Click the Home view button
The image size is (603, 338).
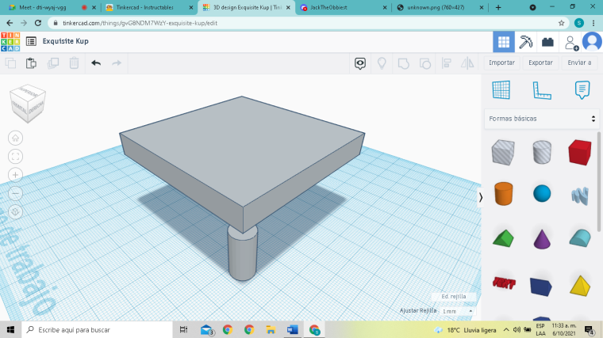(x=15, y=138)
